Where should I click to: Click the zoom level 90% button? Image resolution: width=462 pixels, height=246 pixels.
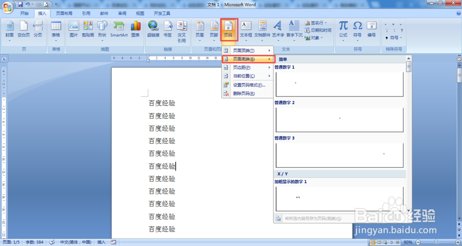click(408, 242)
